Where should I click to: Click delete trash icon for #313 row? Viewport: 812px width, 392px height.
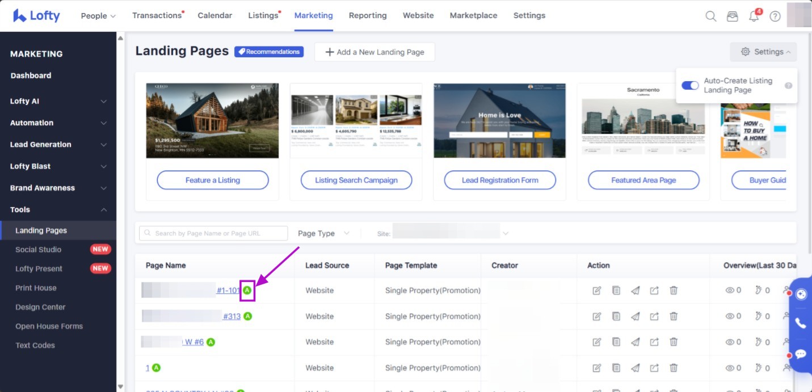[674, 317]
